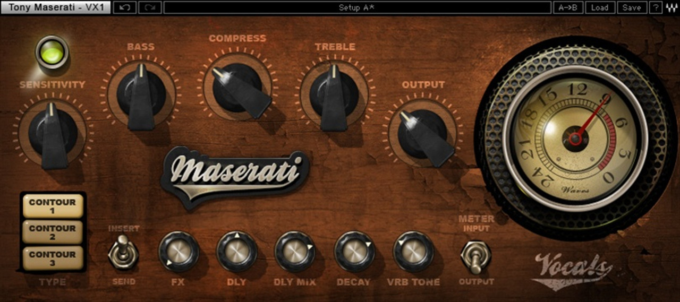Flip the Meter Input/Output switch
The image size is (680, 302).
point(475,255)
